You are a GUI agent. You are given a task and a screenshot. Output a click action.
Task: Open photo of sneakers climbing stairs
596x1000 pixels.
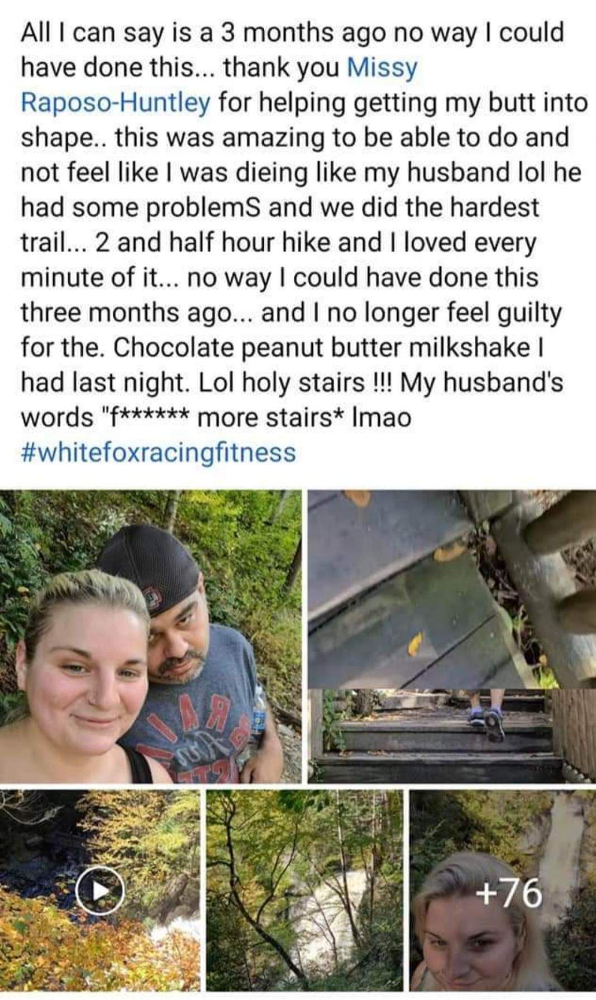point(452,736)
